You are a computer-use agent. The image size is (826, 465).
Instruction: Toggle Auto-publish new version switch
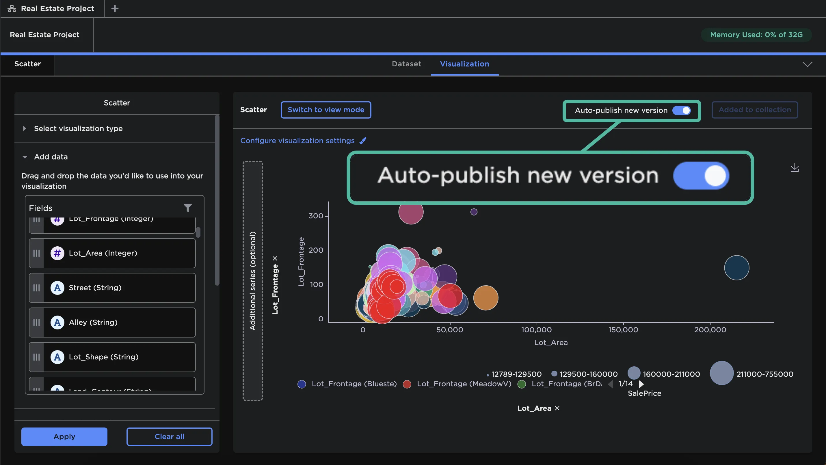point(681,110)
